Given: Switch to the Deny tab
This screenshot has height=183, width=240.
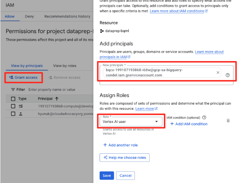Looking at the screenshot, I should (29, 17).
